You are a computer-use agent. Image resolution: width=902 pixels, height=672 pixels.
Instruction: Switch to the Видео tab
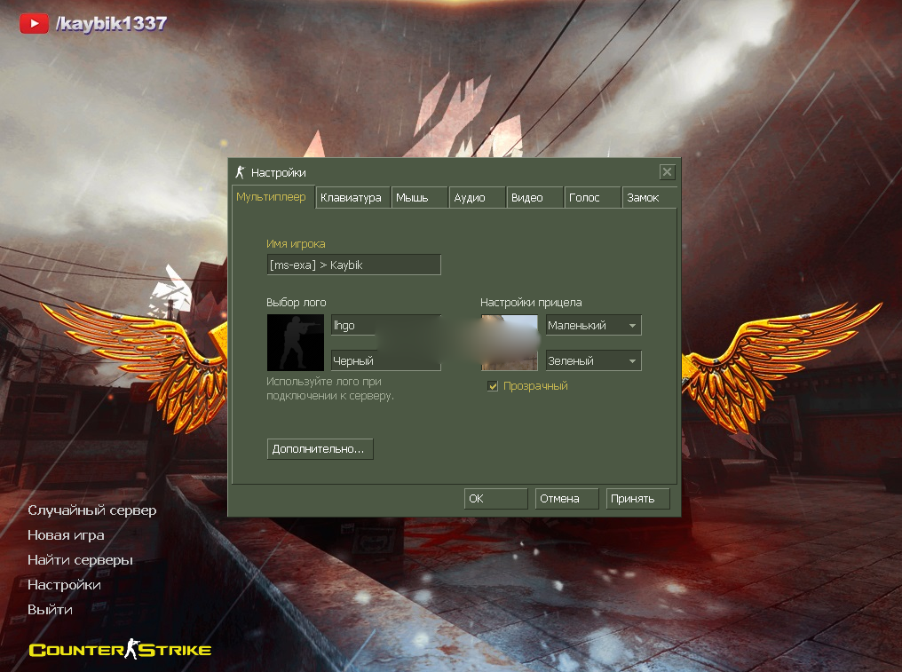[535, 198]
